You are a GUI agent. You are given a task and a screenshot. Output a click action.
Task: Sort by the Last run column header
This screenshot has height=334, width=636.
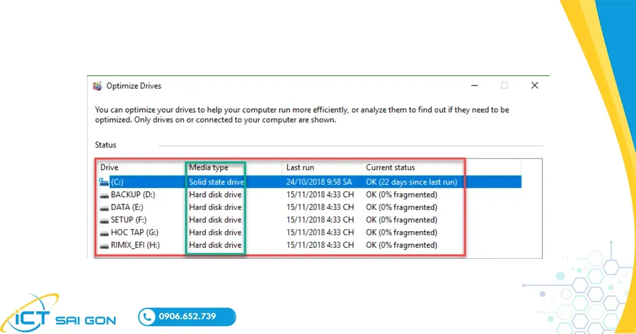coord(300,168)
